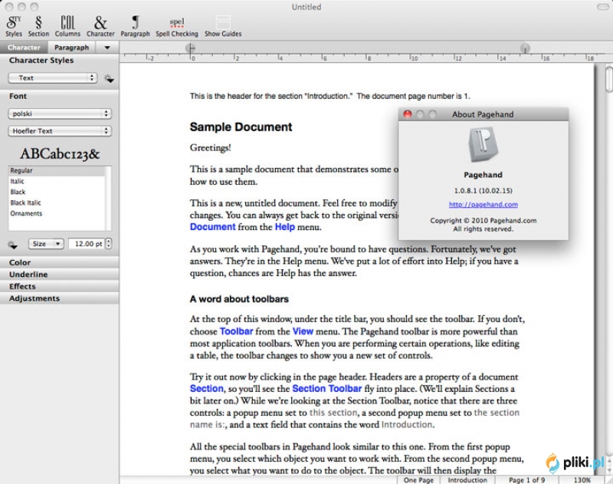Open the Hoefler Text font dropdown
This screenshot has height=484, width=613.
[x=60, y=131]
